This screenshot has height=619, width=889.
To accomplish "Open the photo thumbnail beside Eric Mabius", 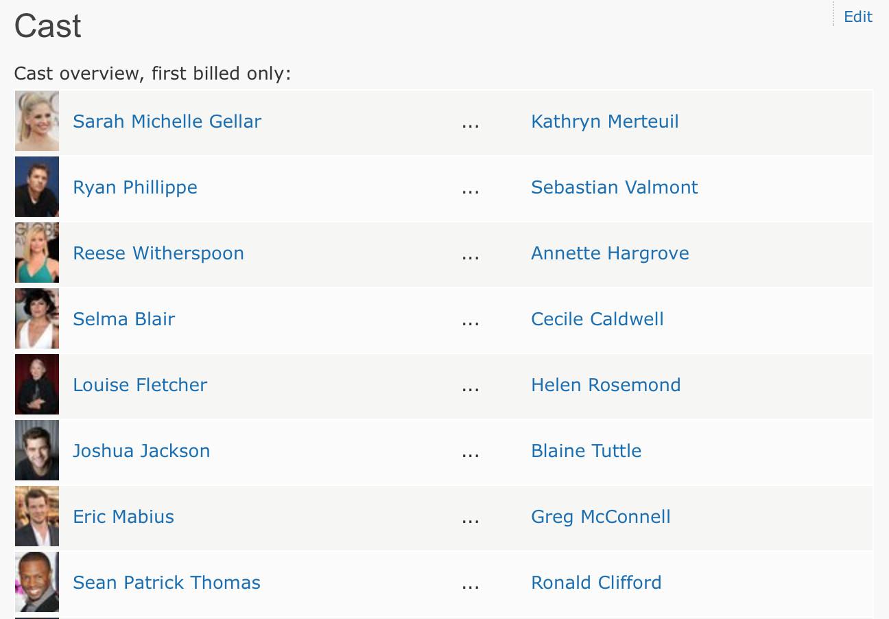I will pos(37,516).
